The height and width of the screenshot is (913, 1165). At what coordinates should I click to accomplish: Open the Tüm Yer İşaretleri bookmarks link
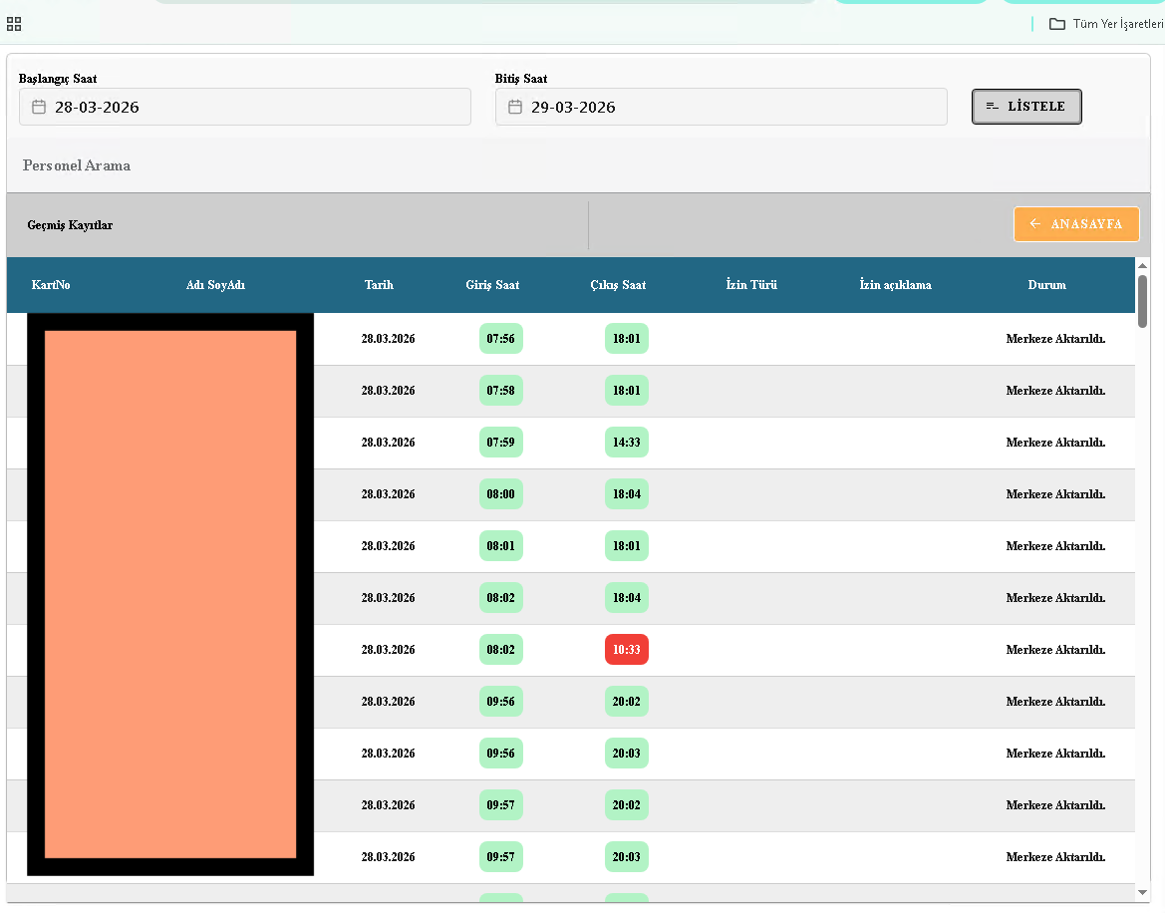tap(1114, 23)
